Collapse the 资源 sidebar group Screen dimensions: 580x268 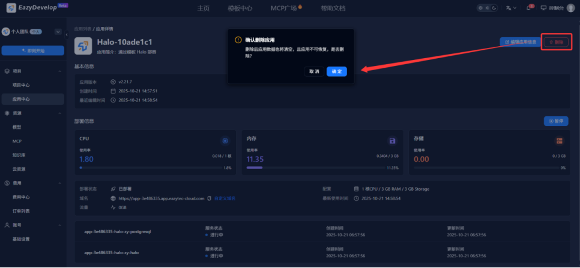coord(60,113)
